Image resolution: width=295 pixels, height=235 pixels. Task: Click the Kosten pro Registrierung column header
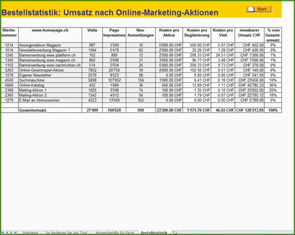coord(197,35)
